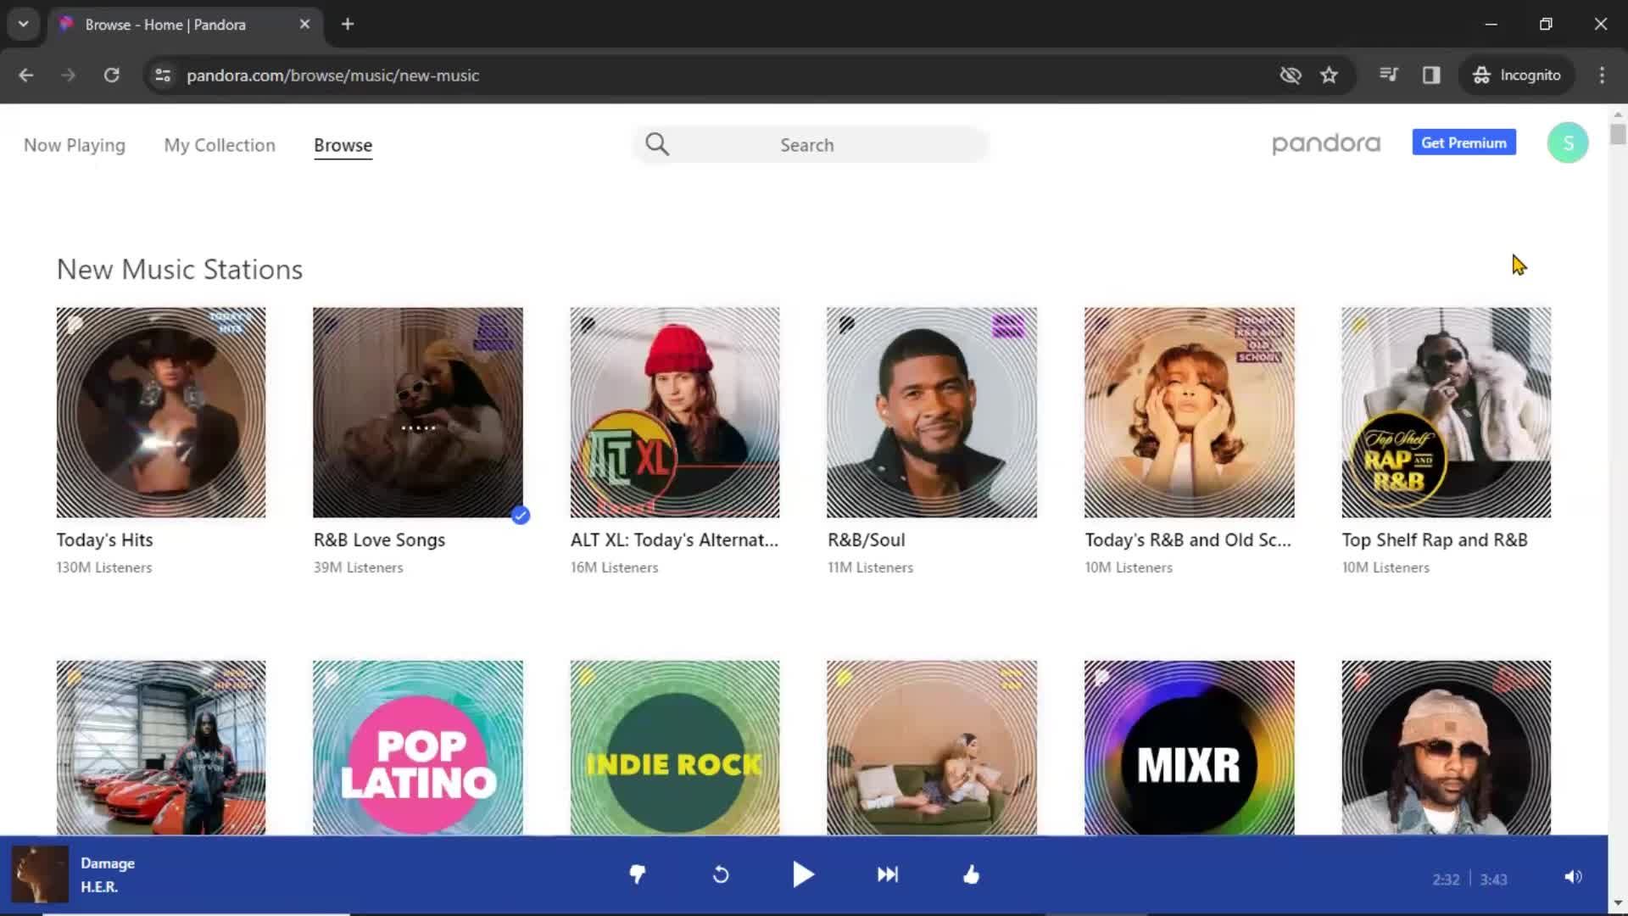This screenshot has height=916, width=1628.
Task: Select the Browse tab
Action: (x=343, y=145)
